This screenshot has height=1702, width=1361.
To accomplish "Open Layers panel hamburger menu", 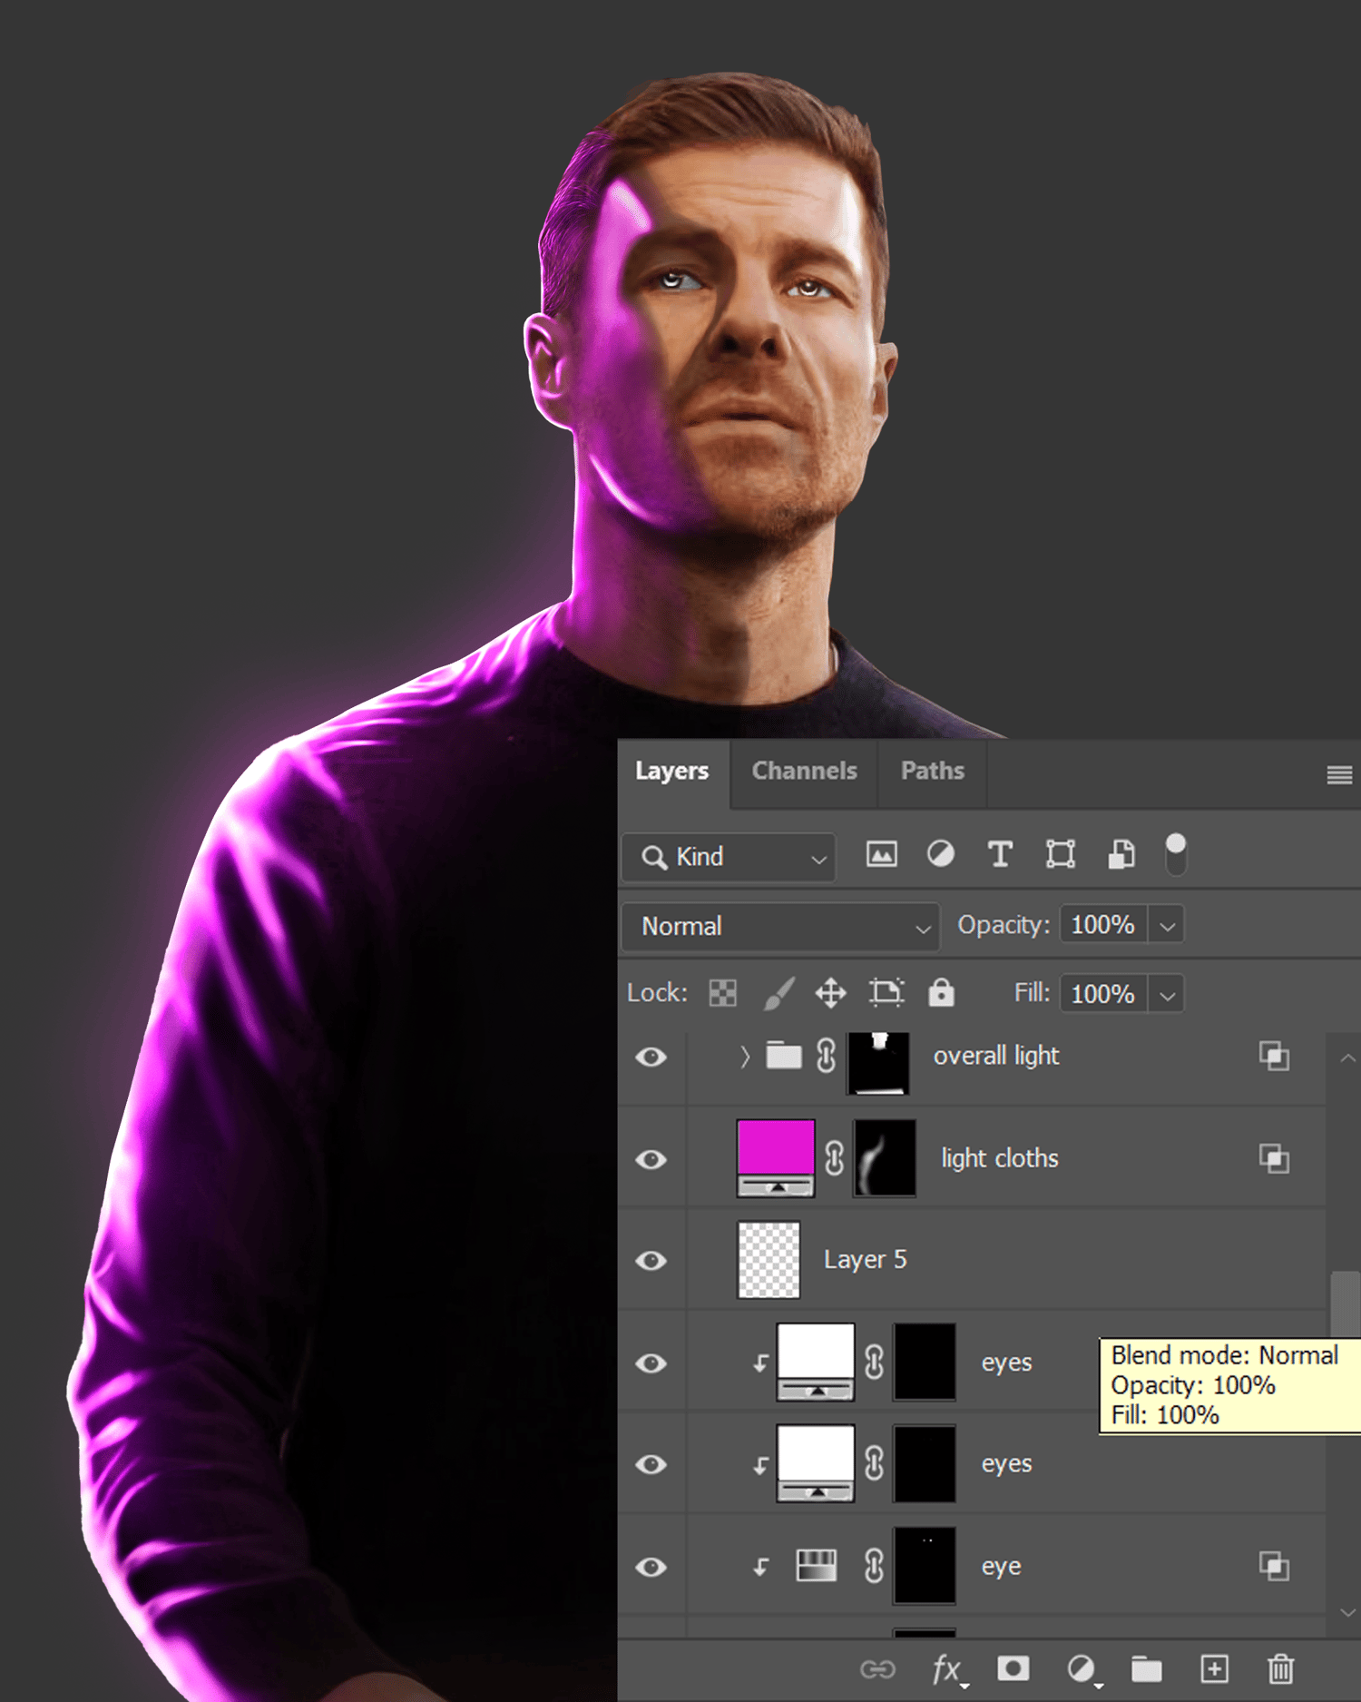I will pos(1339,774).
